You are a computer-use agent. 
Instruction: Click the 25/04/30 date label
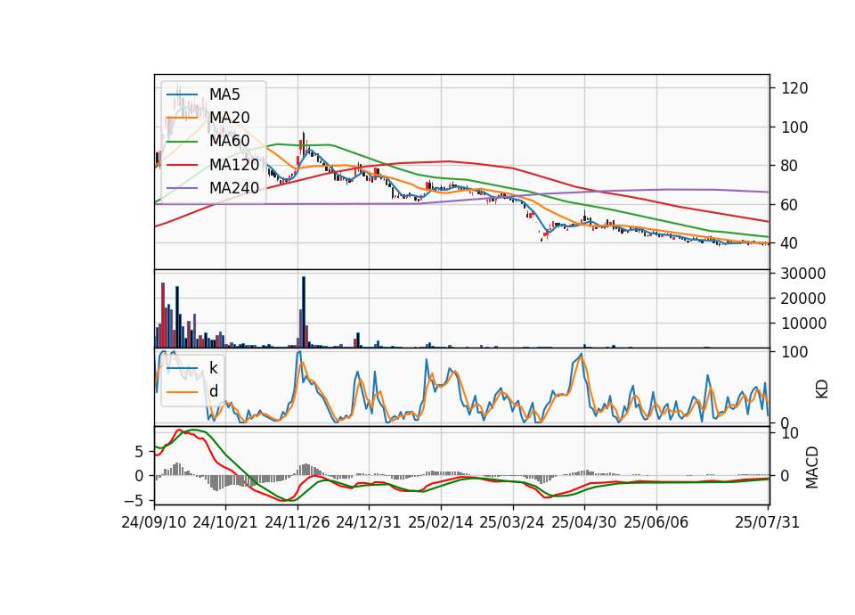584,522
